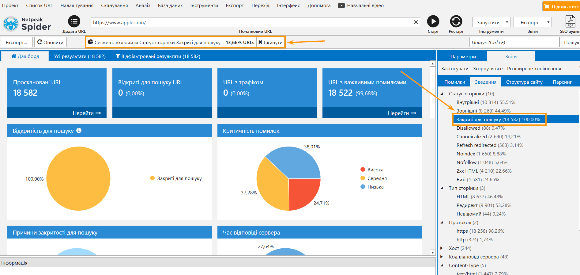Open the Інтерфейс menu

pos(288,6)
